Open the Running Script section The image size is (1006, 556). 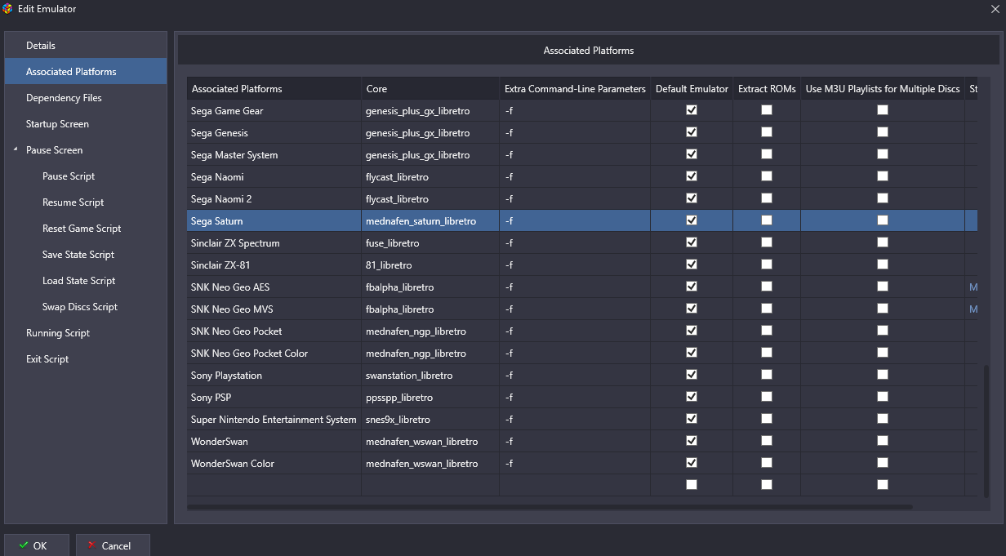click(58, 333)
